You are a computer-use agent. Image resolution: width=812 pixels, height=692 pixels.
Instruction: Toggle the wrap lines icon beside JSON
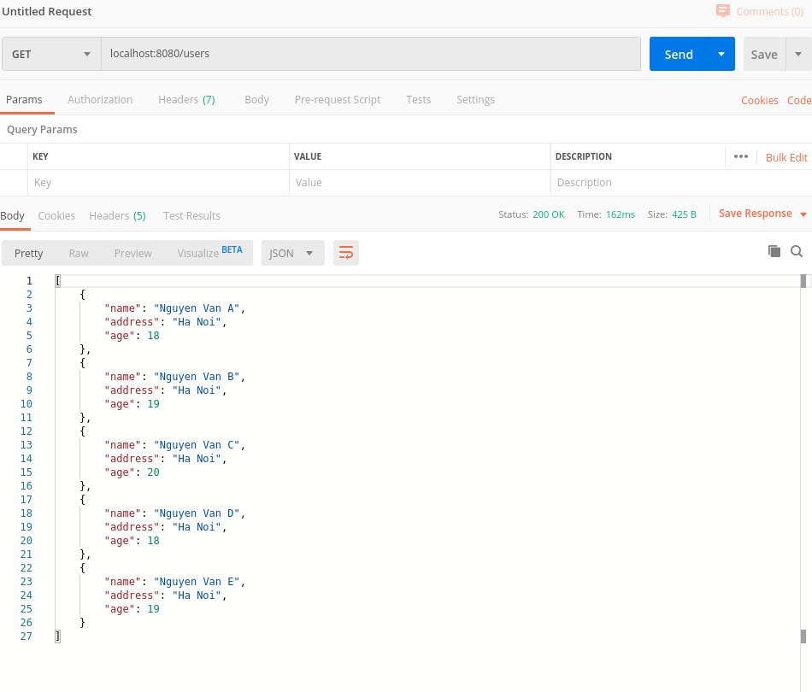click(x=346, y=253)
